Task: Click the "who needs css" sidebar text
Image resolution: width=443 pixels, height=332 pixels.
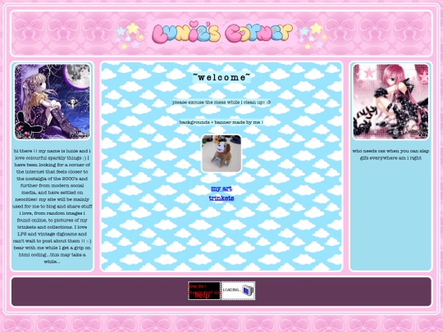Action: (x=390, y=154)
